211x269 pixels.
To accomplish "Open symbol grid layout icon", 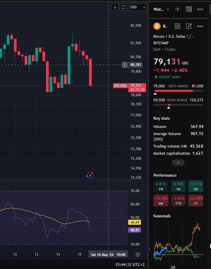I will (x=177, y=26).
